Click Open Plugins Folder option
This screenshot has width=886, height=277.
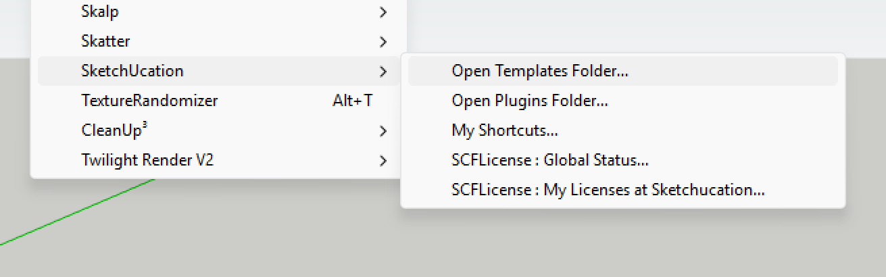530,101
